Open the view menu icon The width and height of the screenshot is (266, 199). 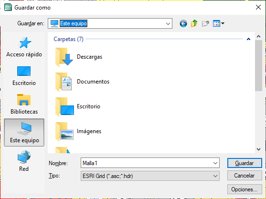[219, 23]
